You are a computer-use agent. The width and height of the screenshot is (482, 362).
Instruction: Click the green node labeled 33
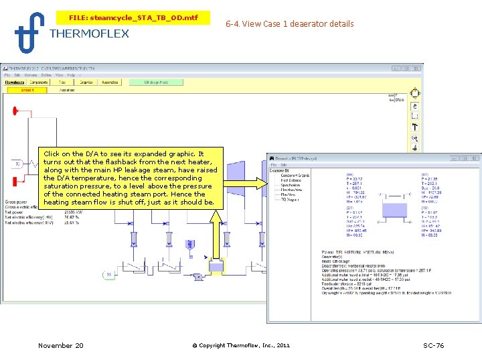(x=108, y=274)
